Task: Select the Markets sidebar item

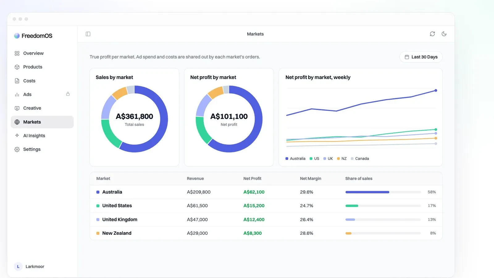Action: pos(42,122)
